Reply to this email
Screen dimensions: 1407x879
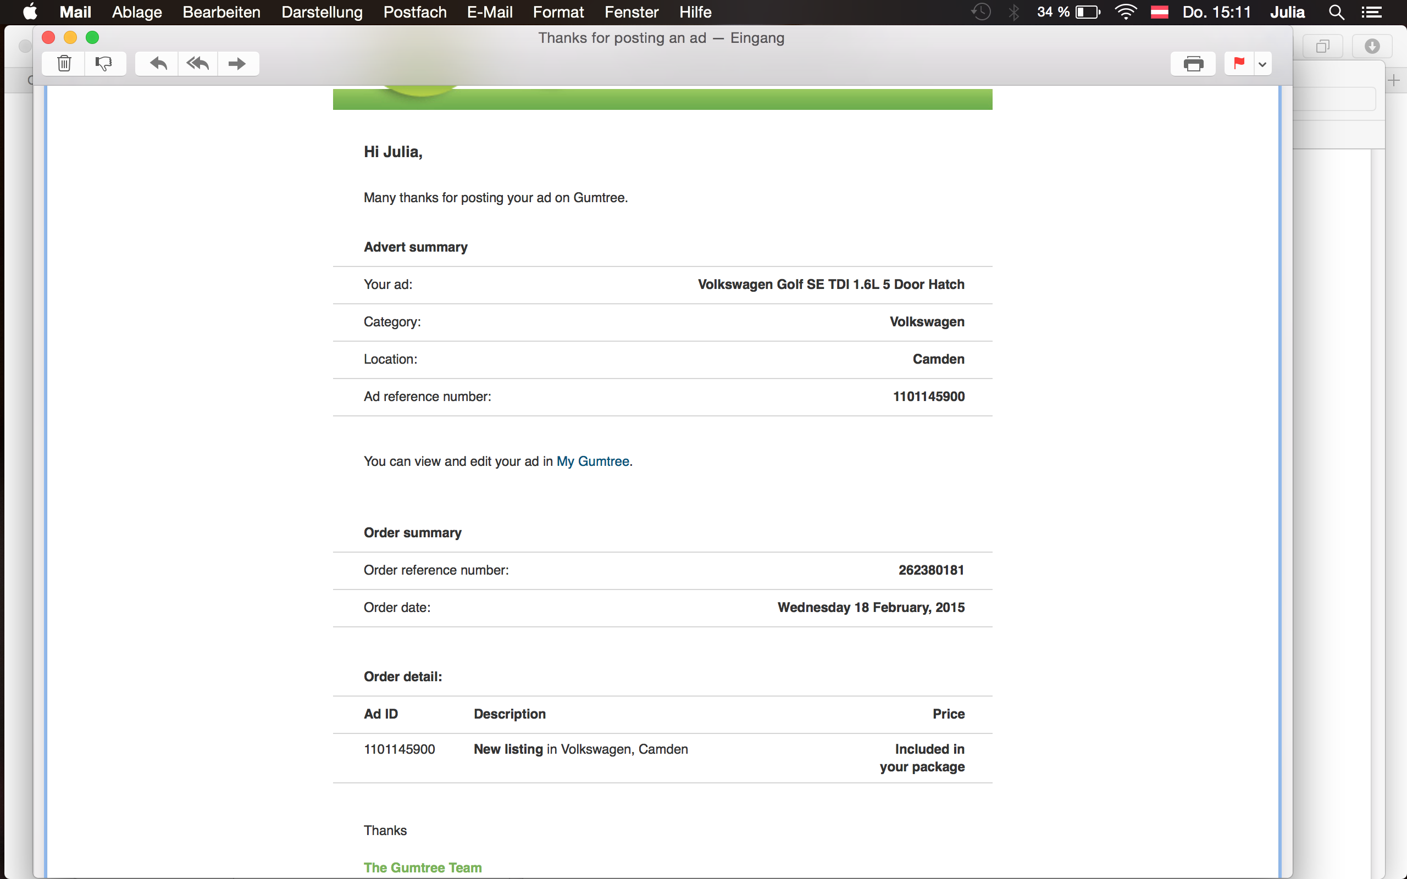coord(158,63)
